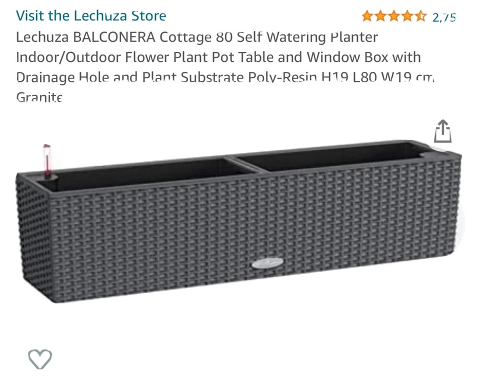The image size is (480, 382).
Task: Click the third orange rating star
Action: 394,16
